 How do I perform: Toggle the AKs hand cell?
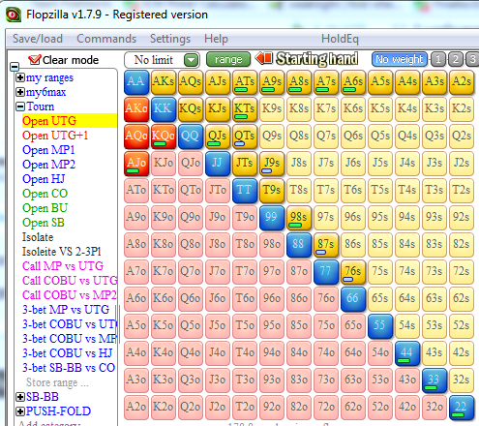pos(164,82)
